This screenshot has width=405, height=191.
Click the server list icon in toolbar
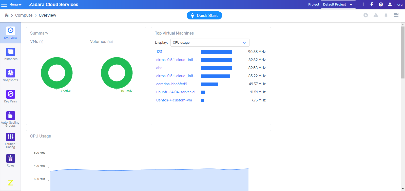point(396,15)
